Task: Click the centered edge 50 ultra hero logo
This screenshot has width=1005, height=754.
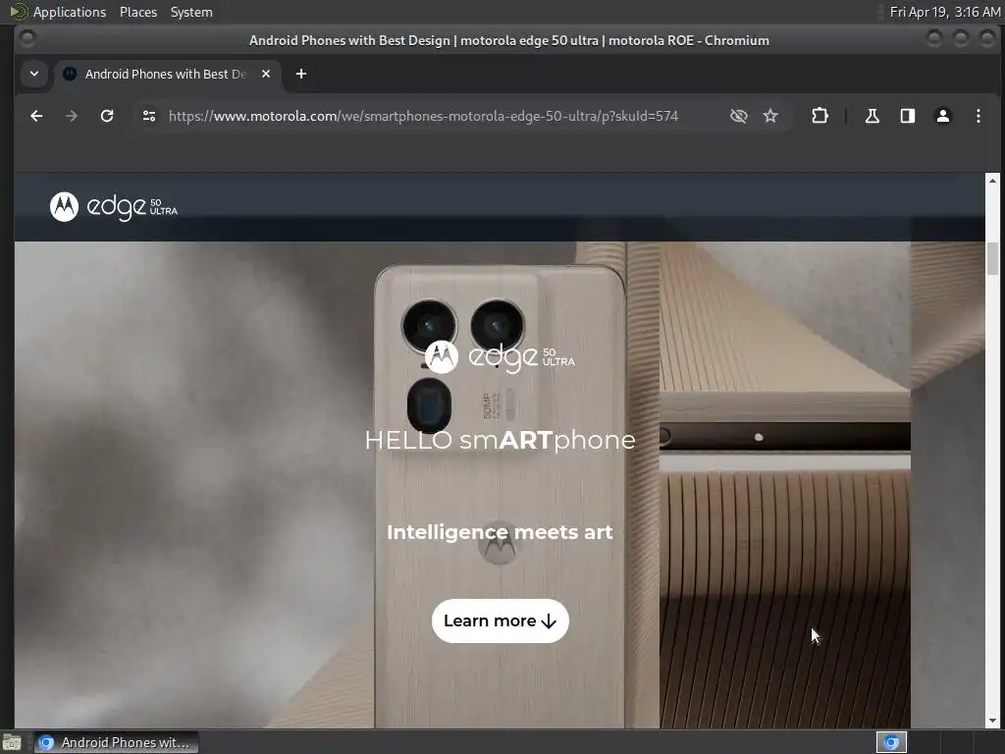Action: [x=500, y=357]
